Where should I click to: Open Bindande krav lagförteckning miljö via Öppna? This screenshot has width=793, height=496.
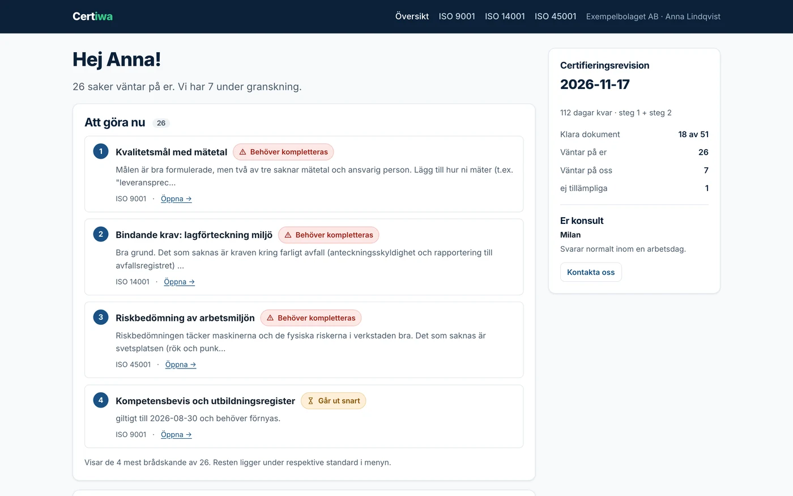coord(179,282)
